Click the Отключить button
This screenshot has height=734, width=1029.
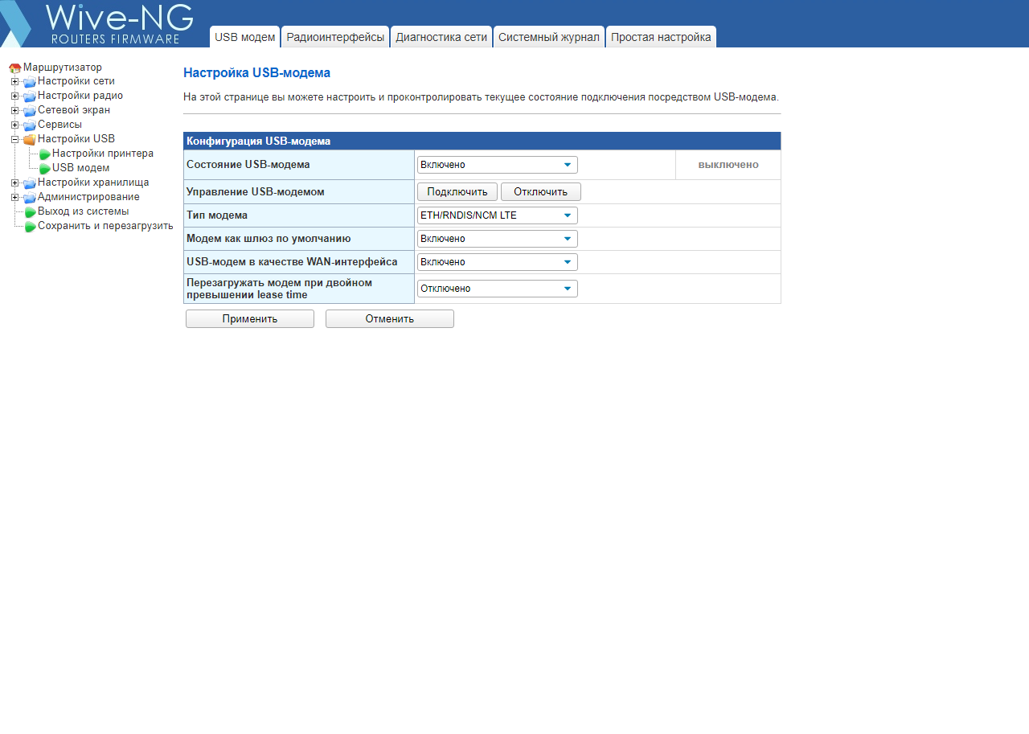click(541, 192)
